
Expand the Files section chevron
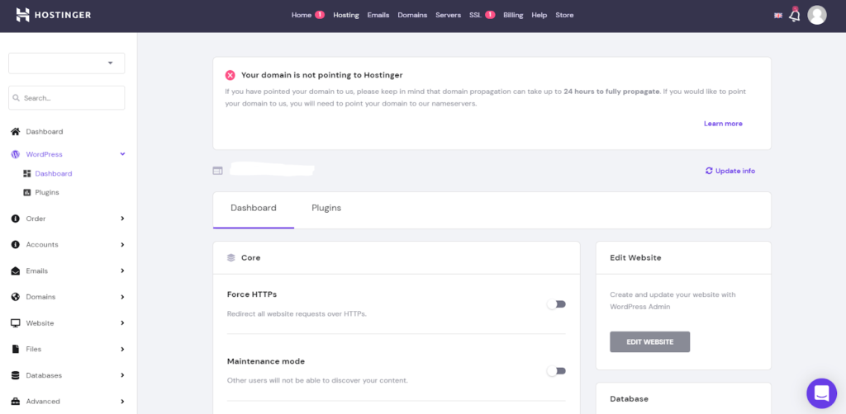122,349
